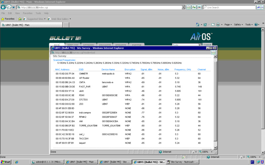The image size is (265, 165).
Task: Click the Site Survey popup scroll down arrow
Action: click(x=215, y=148)
